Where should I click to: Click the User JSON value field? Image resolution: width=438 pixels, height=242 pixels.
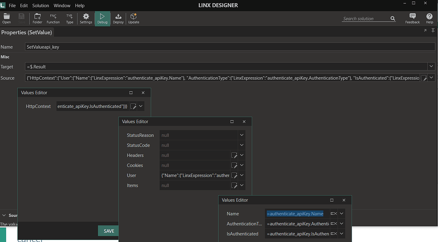(x=195, y=175)
